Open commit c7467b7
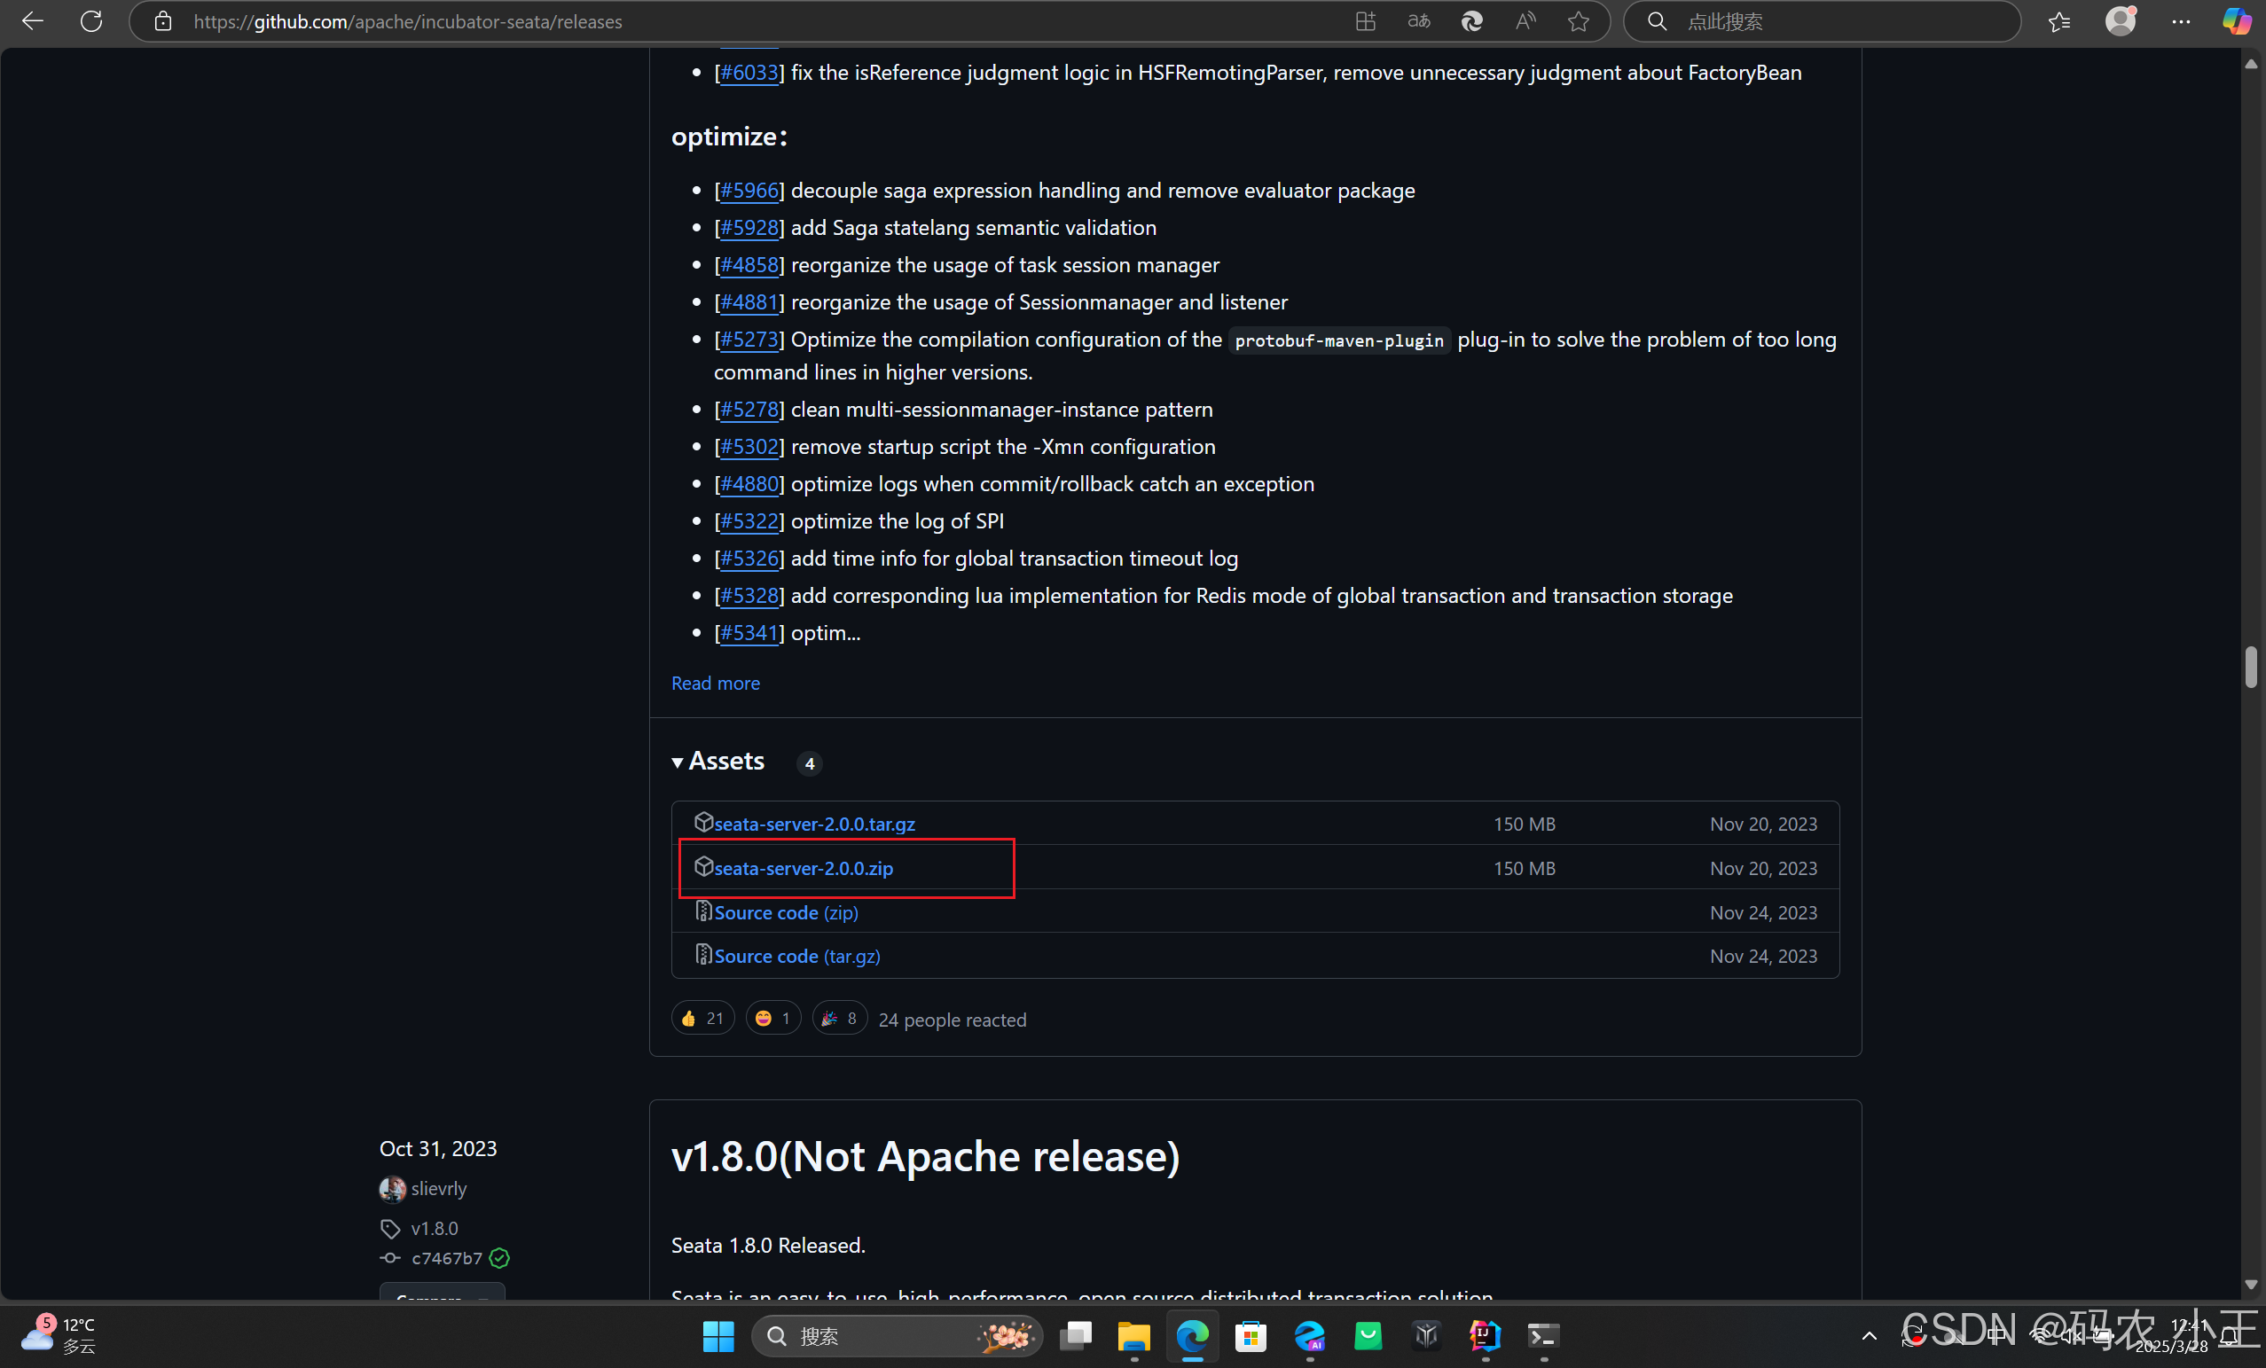This screenshot has height=1368, width=2266. tap(447, 1258)
